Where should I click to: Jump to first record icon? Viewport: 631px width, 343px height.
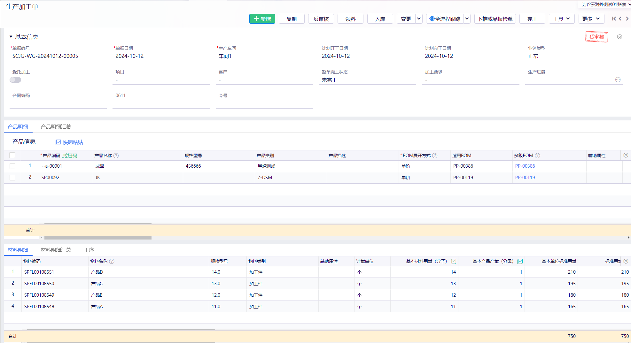614,19
